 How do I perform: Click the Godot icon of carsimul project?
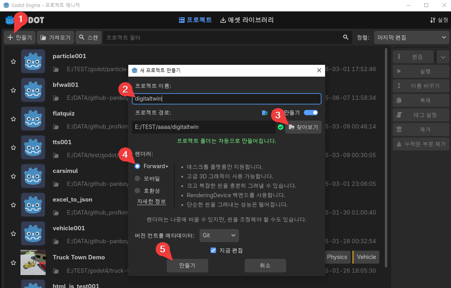point(33,176)
